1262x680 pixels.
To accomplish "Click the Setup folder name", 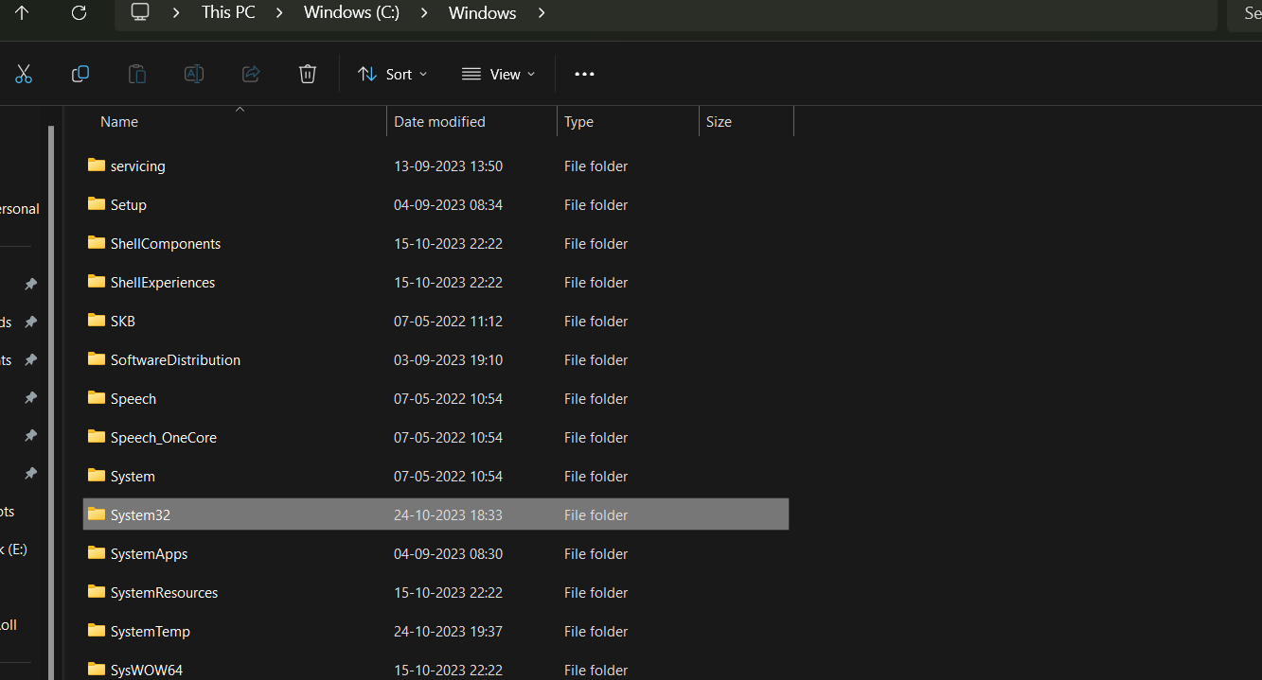I will coord(129,204).
